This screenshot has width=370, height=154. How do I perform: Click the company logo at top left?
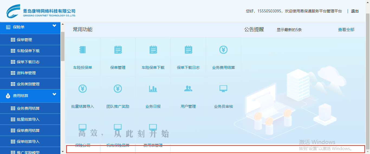pyautogui.click(x=41, y=11)
